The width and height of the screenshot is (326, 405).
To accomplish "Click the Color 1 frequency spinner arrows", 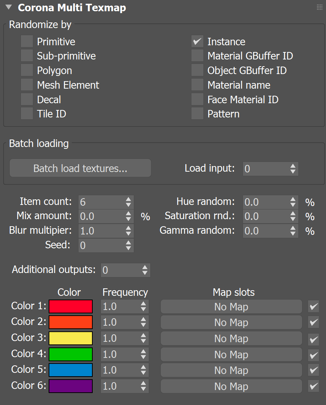I will [x=144, y=306].
